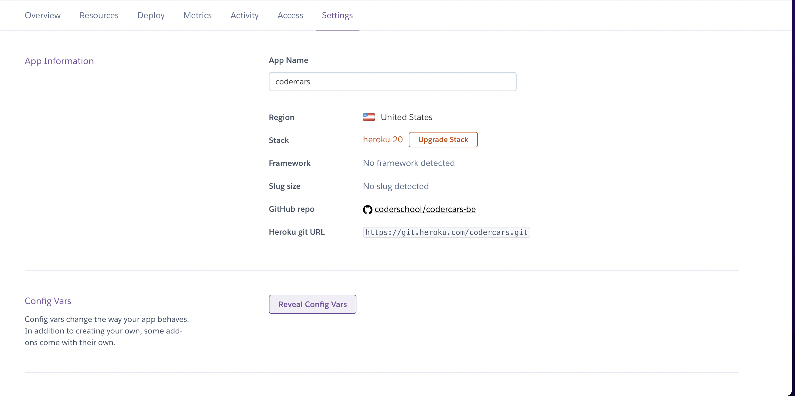Click the GitHub repo label
795x396 pixels.
[x=291, y=209]
